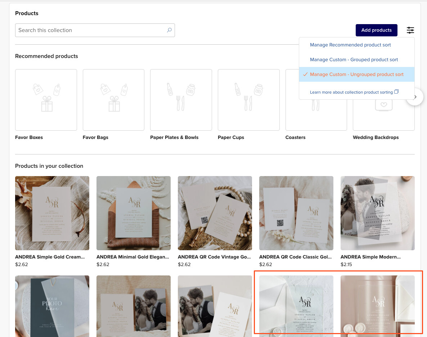427x337 pixels.
Task: Open Learn more about collection product sorting
Action: point(351,93)
